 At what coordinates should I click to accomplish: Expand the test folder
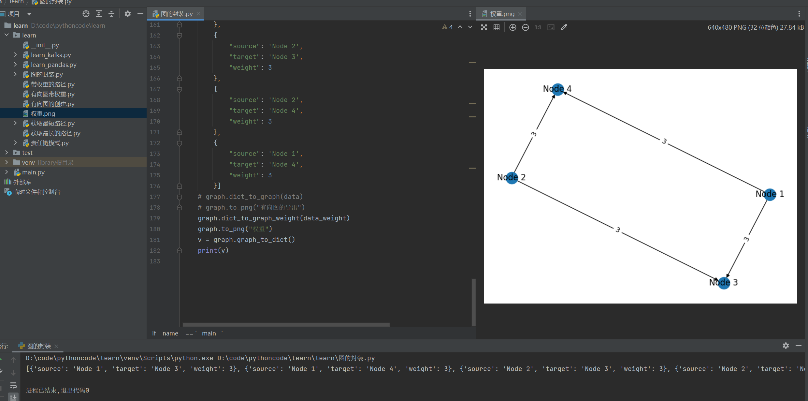[x=7, y=153]
